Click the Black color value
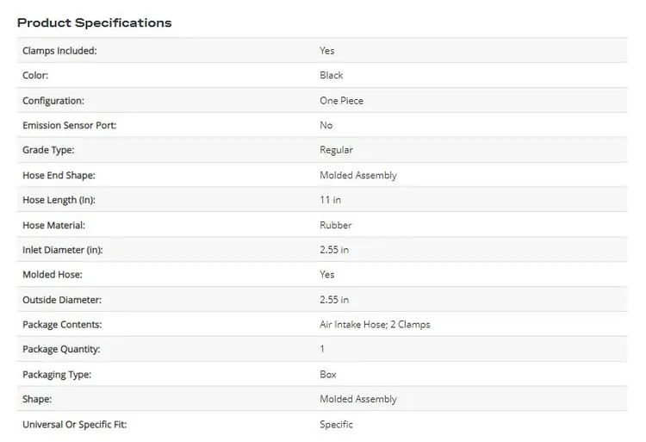This screenshot has width=646, height=442. coord(332,75)
